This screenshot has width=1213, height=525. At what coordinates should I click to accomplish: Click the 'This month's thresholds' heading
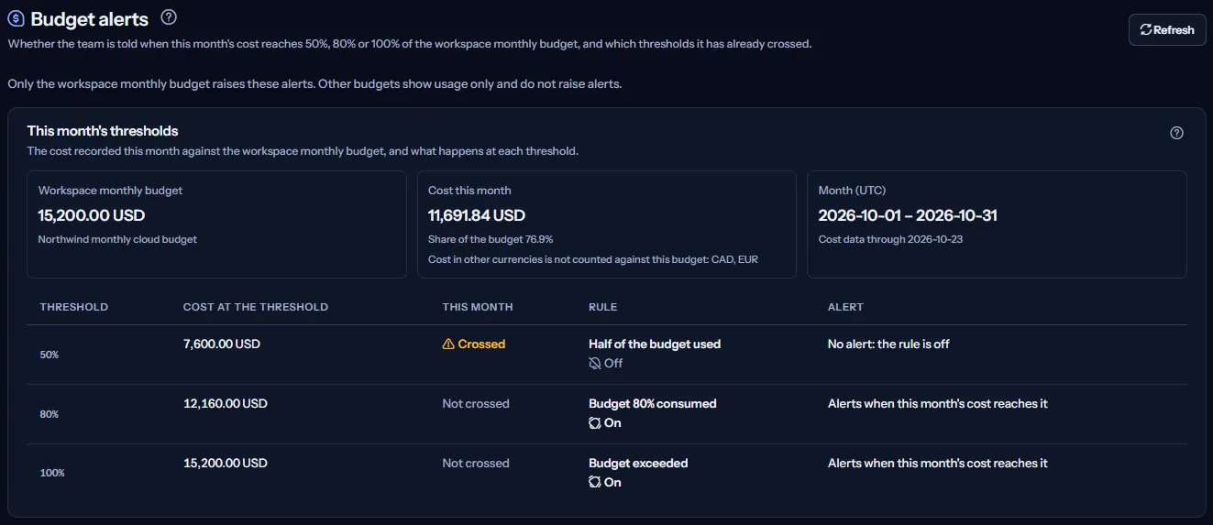(103, 131)
